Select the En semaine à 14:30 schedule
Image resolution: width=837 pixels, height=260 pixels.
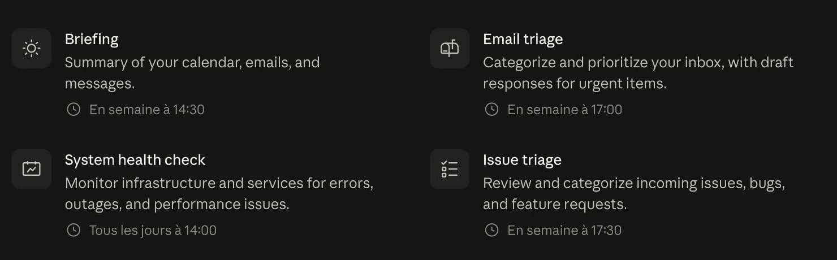click(147, 110)
